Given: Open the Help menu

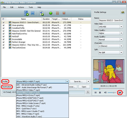Looking at the screenshot, I should pyautogui.click(x=39, y=7).
